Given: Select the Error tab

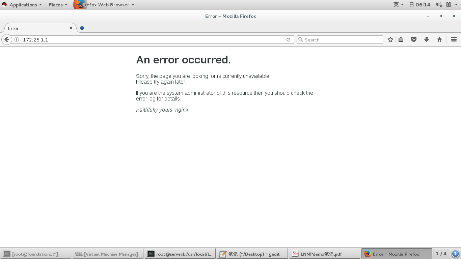Looking at the screenshot, I should [x=40, y=28].
